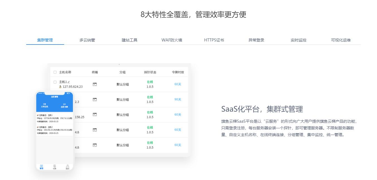
Task: Click the 终端 column header
Action: [x=95, y=72]
